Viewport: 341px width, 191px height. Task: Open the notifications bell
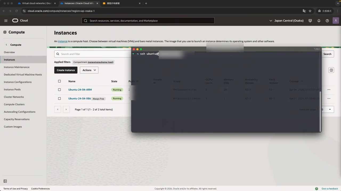[319, 20]
